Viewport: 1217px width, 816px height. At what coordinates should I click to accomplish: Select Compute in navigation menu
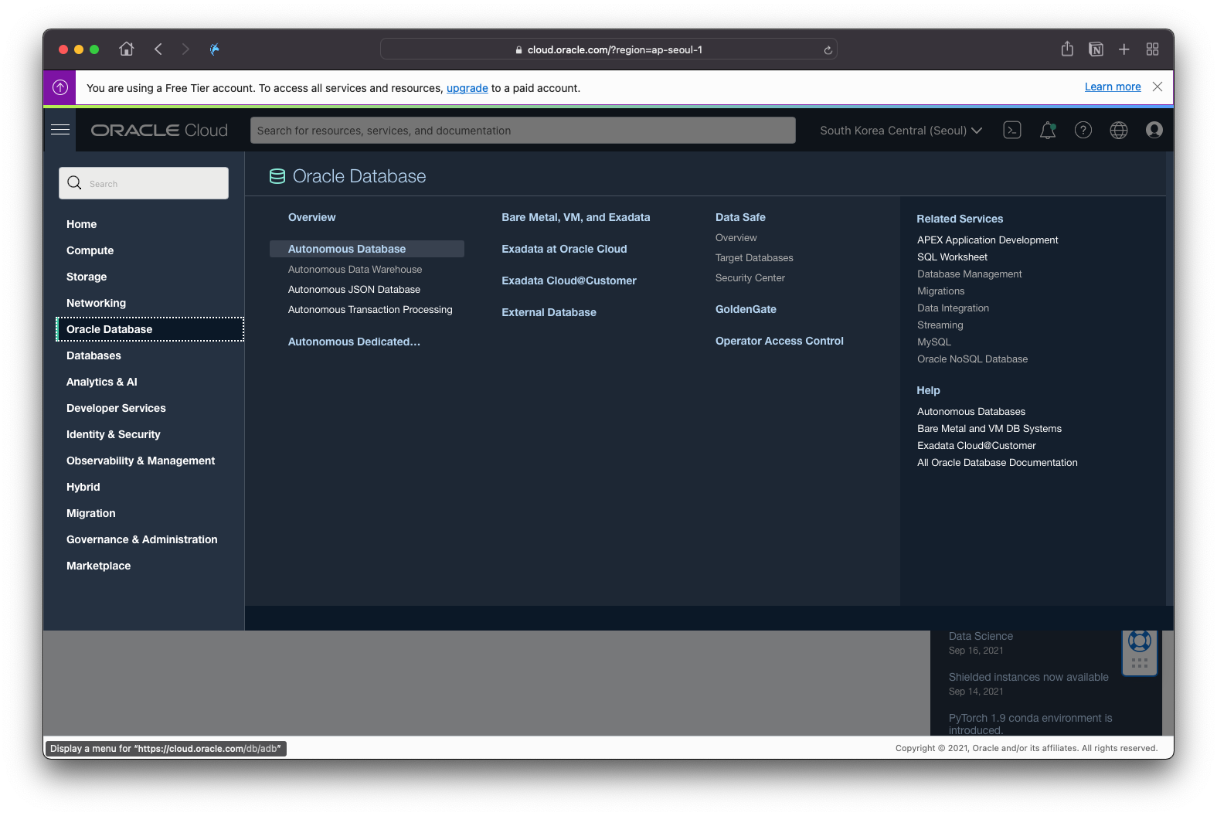click(90, 250)
